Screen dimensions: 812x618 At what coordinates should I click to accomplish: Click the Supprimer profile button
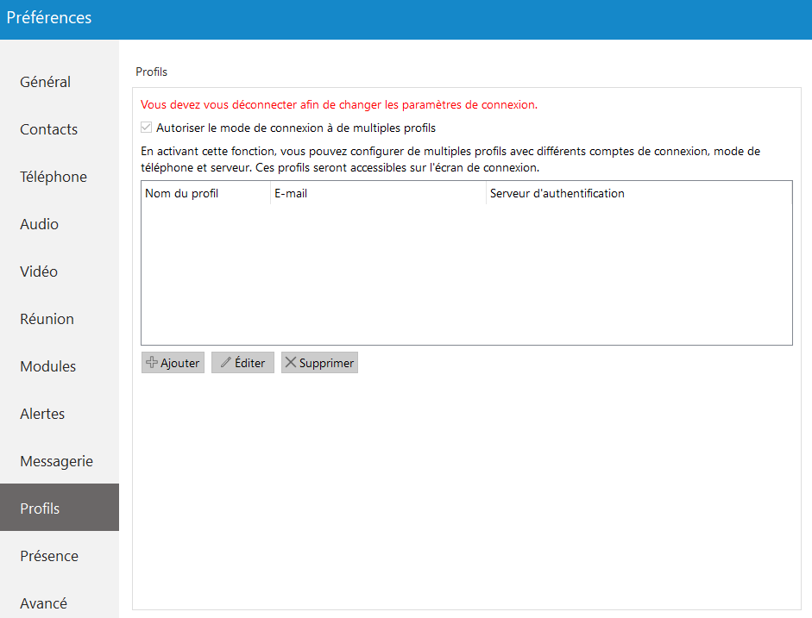pyautogui.click(x=319, y=363)
